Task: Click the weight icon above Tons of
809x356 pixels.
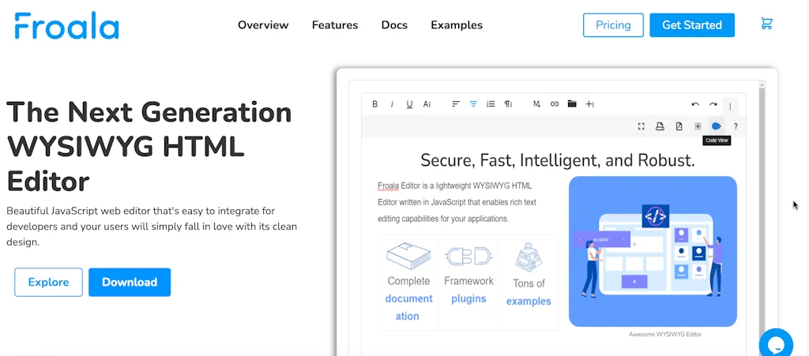Action: coord(529,257)
